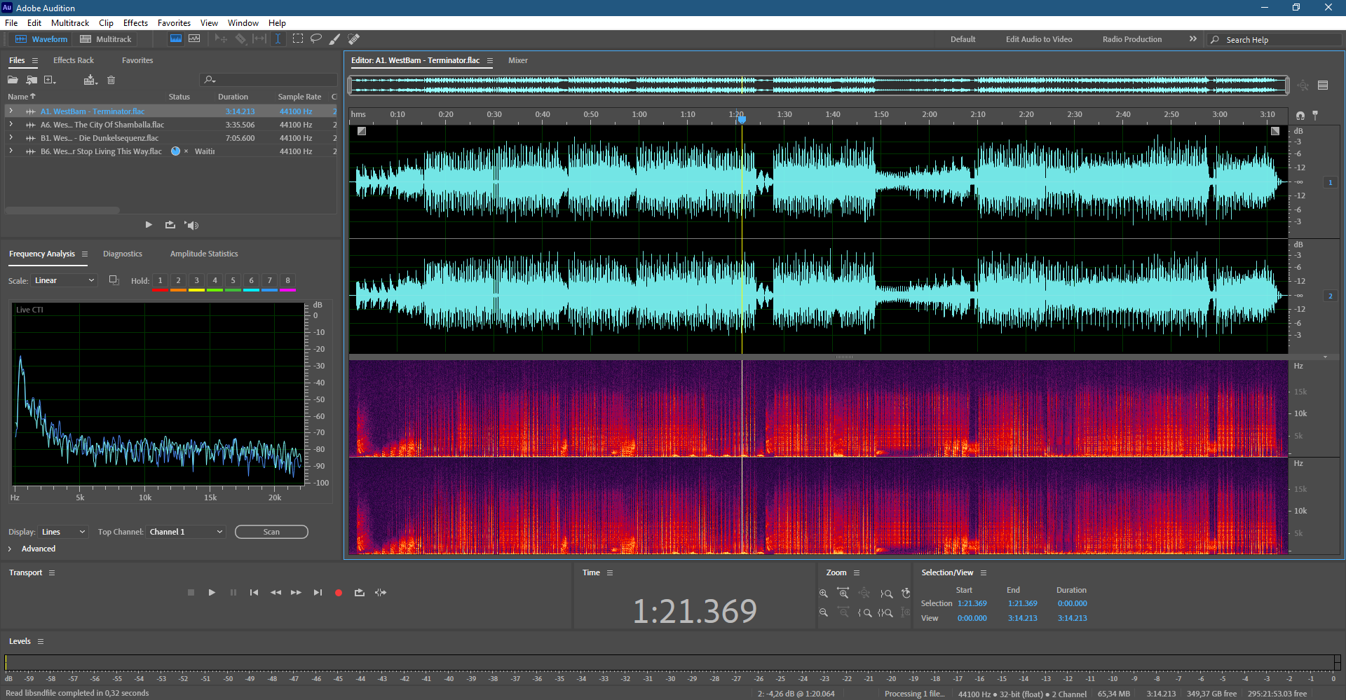
Task: Move playhead to next marker
Action: point(318,593)
